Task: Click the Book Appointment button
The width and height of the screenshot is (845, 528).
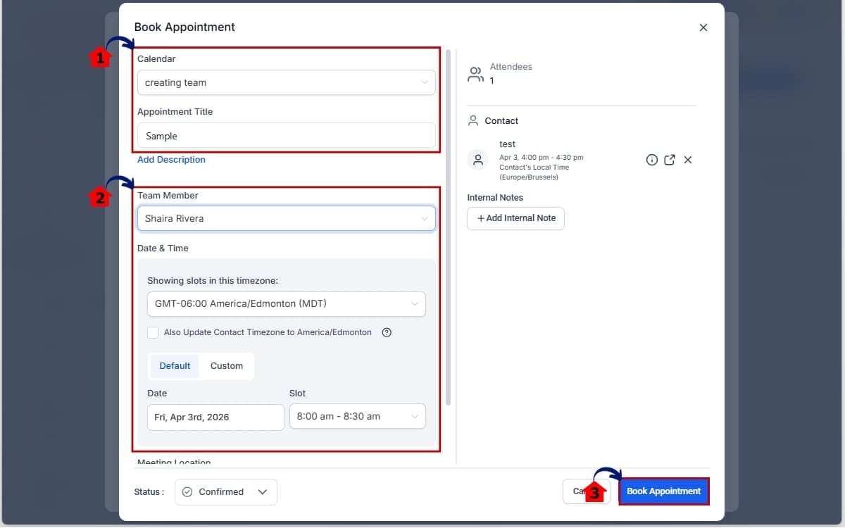Action: click(663, 491)
